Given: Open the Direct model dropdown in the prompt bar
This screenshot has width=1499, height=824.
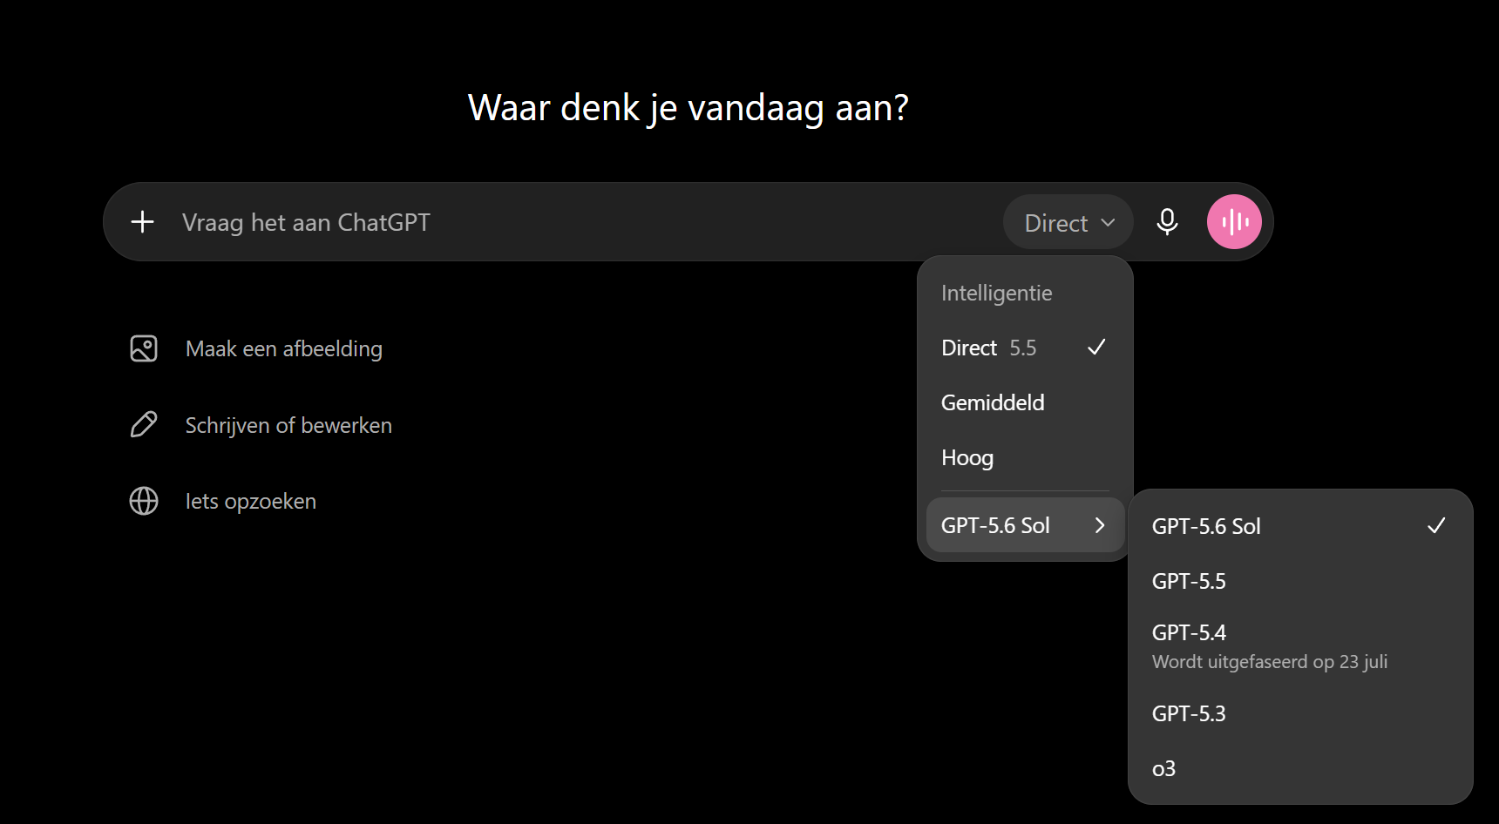Looking at the screenshot, I should click(x=1068, y=222).
